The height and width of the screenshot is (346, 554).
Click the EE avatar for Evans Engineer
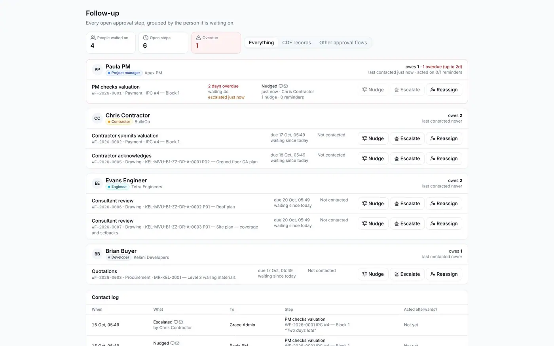[x=97, y=183]
